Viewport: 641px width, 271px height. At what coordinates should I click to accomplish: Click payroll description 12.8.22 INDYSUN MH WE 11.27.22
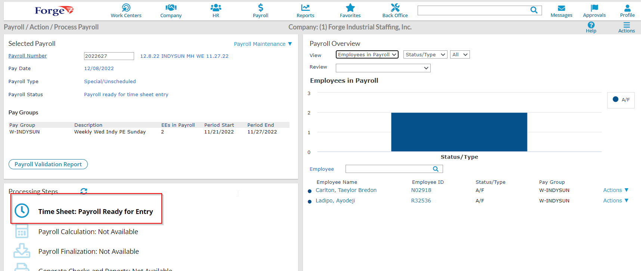[x=184, y=56]
